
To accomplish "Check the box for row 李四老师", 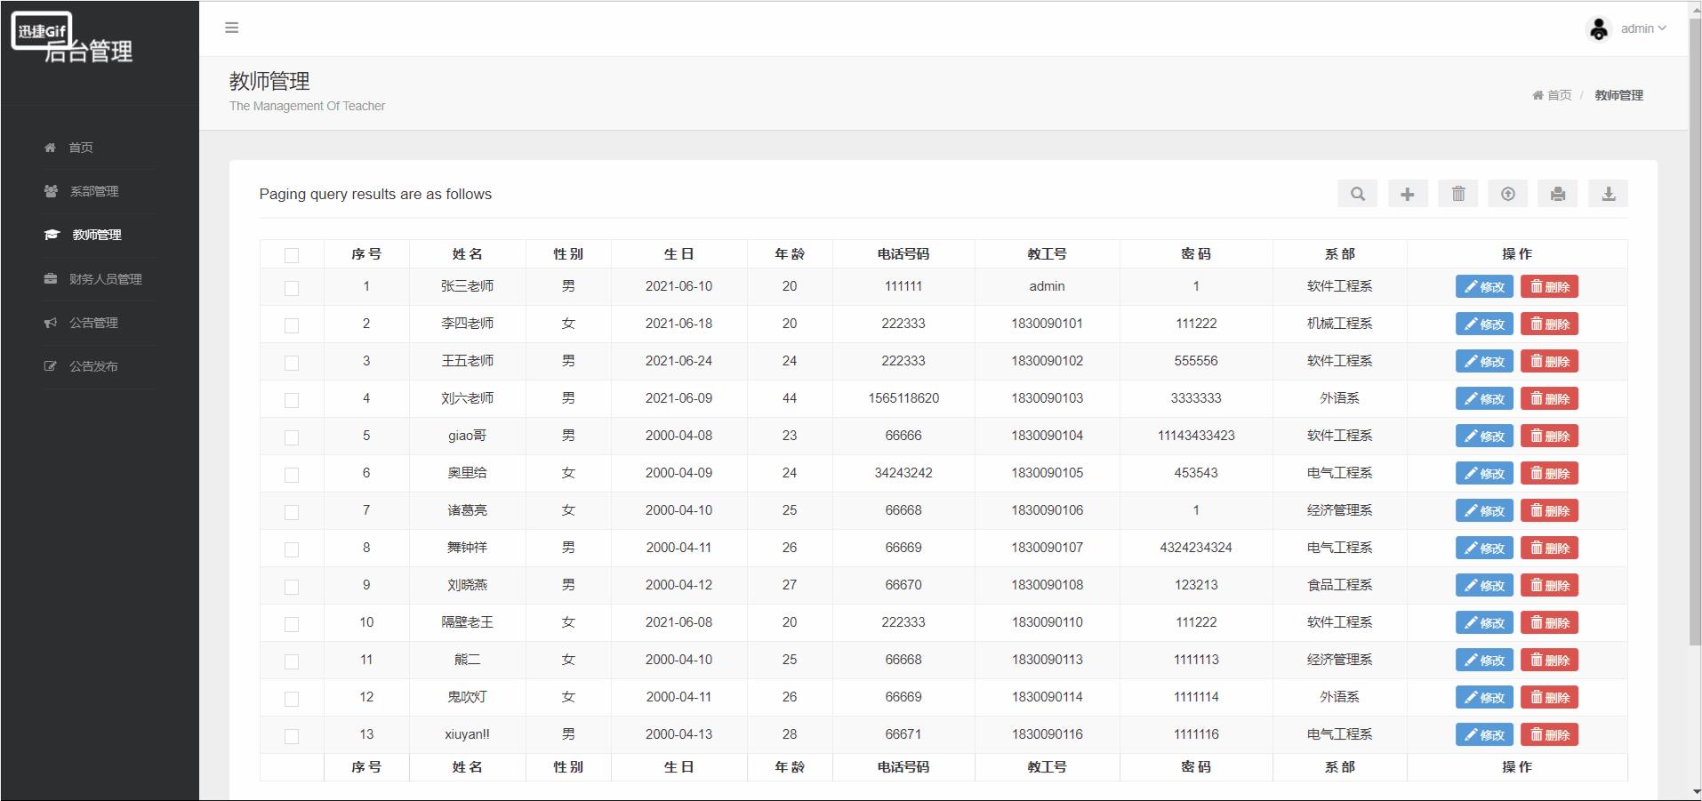I will pyautogui.click(x=292, y=325).
